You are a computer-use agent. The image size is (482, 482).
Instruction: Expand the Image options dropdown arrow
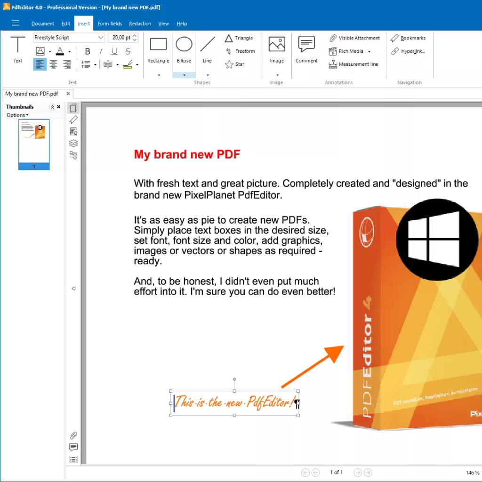pyautogui.click(x=277, y=75)
